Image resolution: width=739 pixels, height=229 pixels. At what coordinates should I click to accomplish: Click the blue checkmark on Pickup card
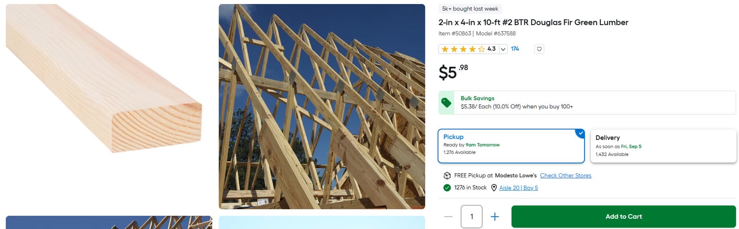click(580, 133)
